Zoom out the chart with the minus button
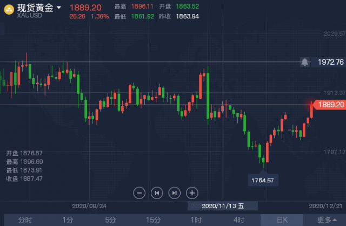 click(139, 193)
